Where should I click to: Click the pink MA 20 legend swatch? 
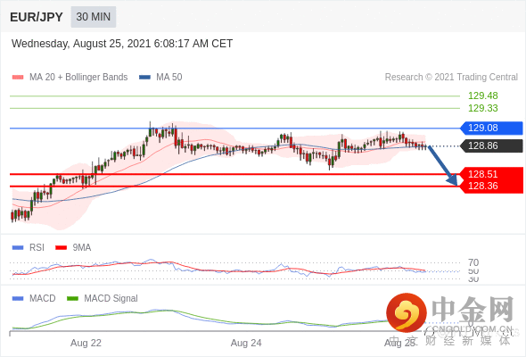pyautogui.click(x=18, y=78)
